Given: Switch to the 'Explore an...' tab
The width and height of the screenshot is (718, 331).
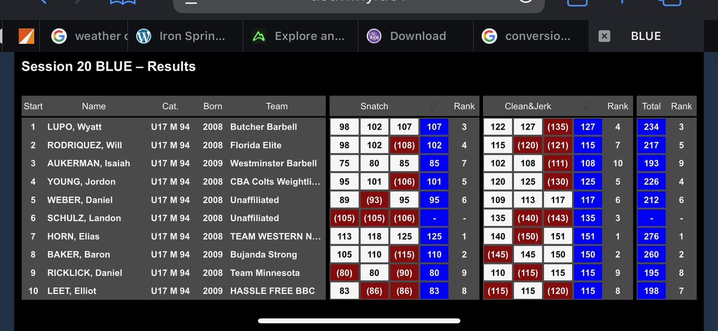Looking at the screenshot, I should 300,36.
